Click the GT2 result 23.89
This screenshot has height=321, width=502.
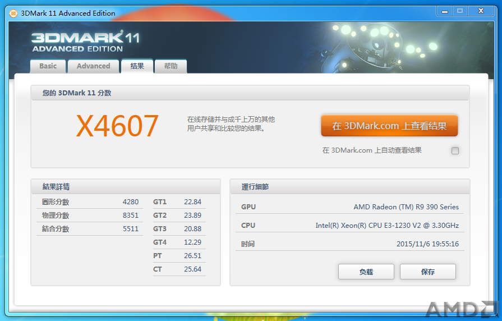pyautogui.click(x=192, y=215)
